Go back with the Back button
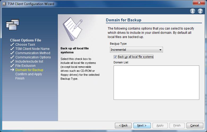207x132 pixels. (123, 125)
